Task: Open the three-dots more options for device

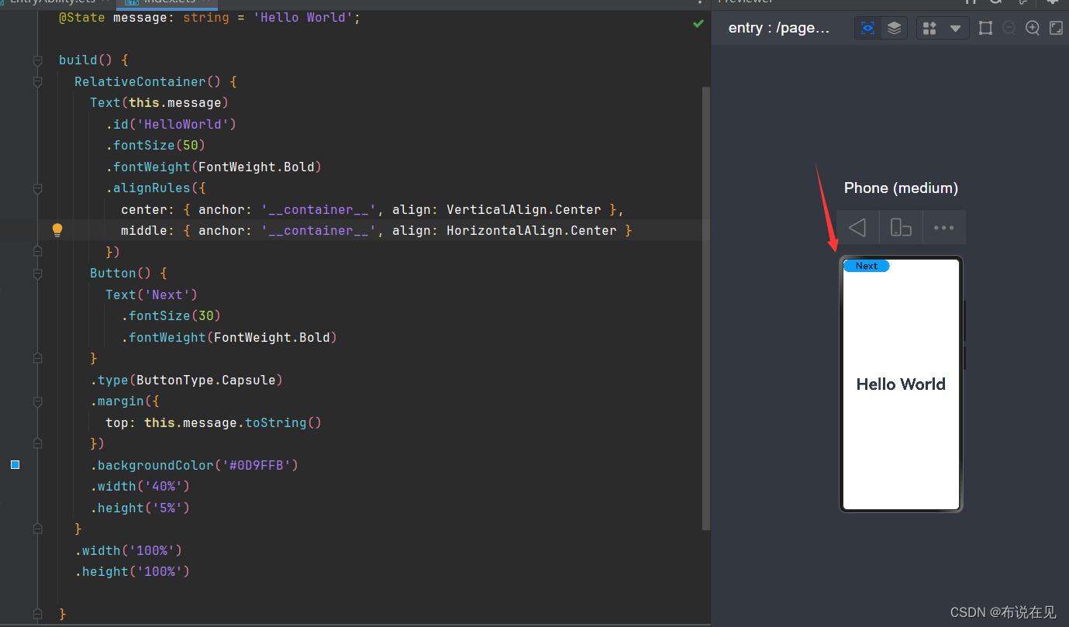Action: coord(943,228)
